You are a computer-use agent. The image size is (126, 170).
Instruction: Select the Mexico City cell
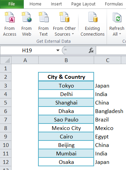coord(66,128)
